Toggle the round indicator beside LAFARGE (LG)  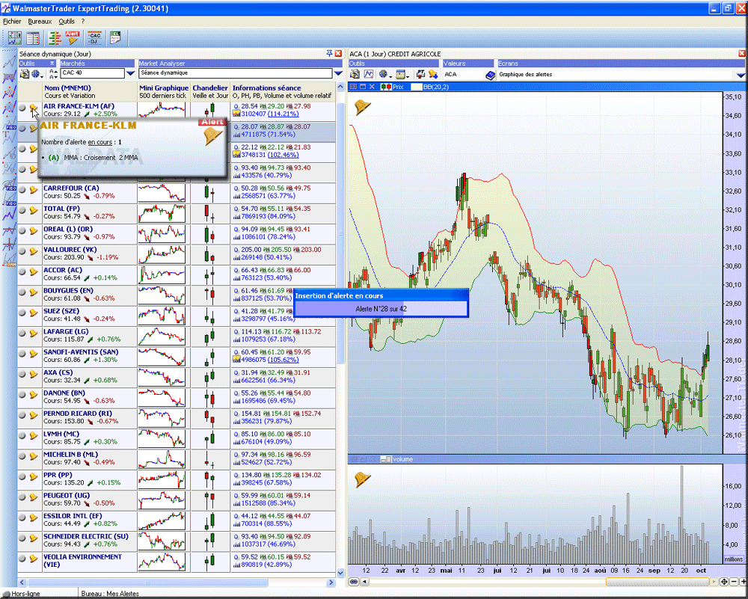click(x=22, y=334)
